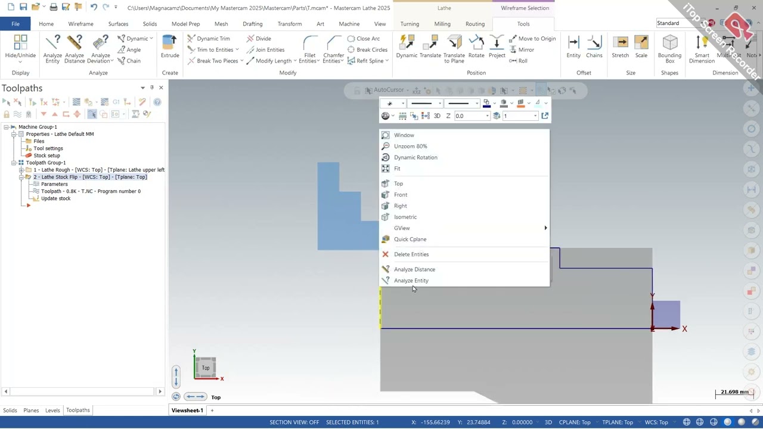This screenshot has width=763, height=429.
Task: Select the Fillet Entities tool
Action: (x=310, y=48)
